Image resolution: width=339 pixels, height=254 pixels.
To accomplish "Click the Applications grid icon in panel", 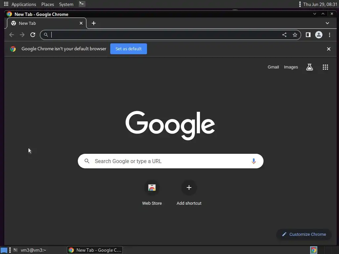I will click(x=6, y=4).
